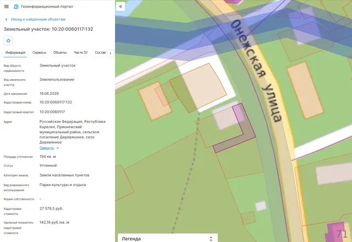Click the Форма собственности label
The width and height of the screenshot is (352, 242).
pos(19,199)
